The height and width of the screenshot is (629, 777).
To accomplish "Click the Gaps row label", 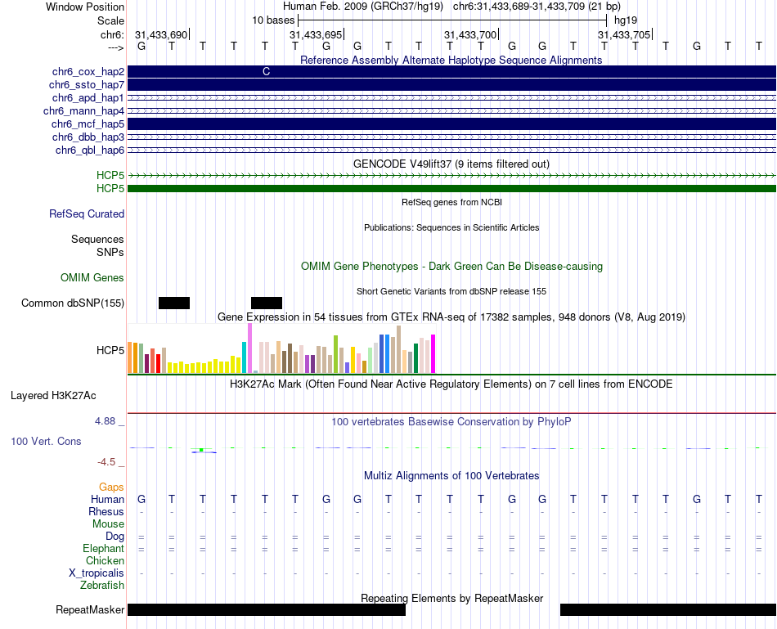I will [x=111, y=487].
